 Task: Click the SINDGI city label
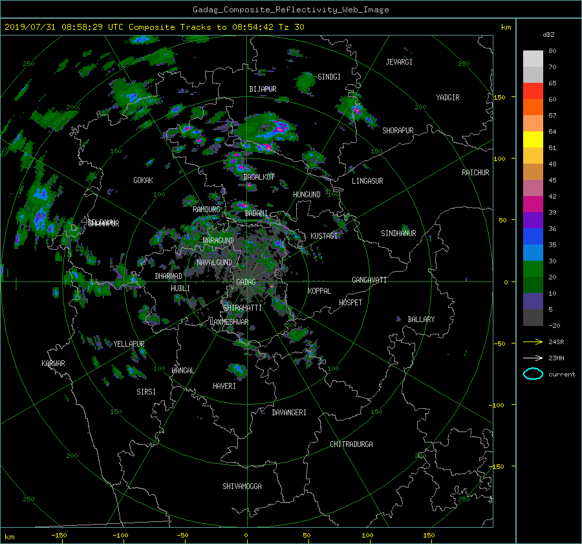click(x=329, y=77)
